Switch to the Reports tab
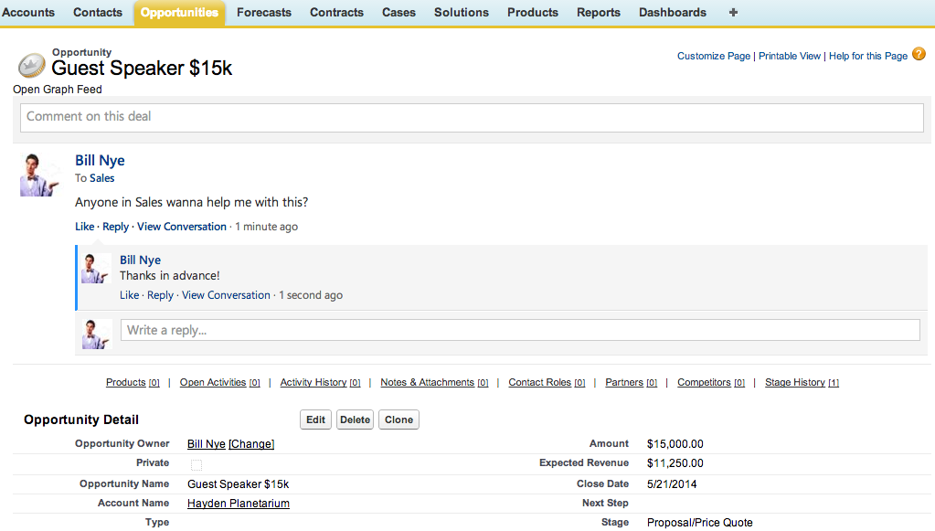Screen dimensions: 935x531 [598, 13]
